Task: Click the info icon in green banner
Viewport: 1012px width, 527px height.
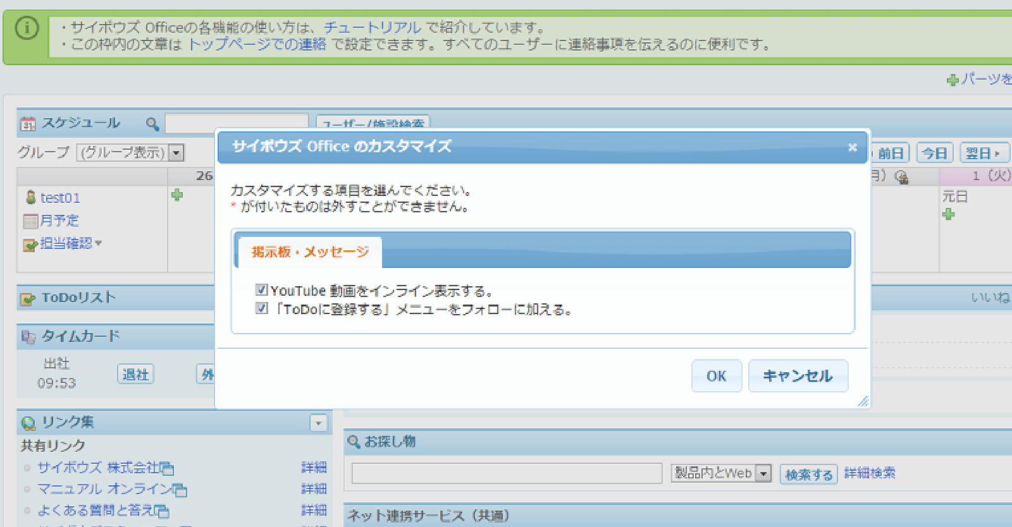Action: (27, 28)
